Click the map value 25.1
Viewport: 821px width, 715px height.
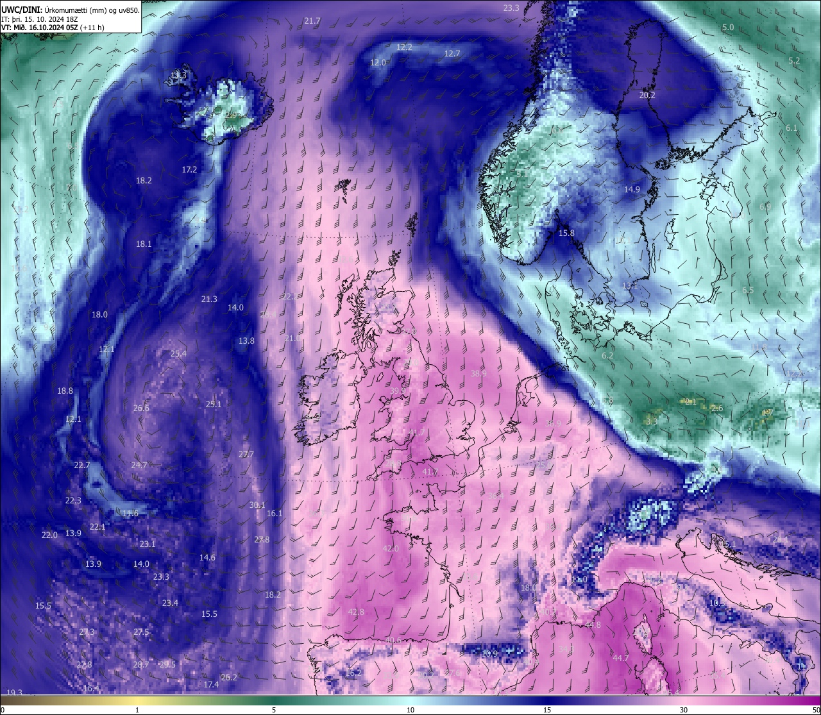[214, 405]
